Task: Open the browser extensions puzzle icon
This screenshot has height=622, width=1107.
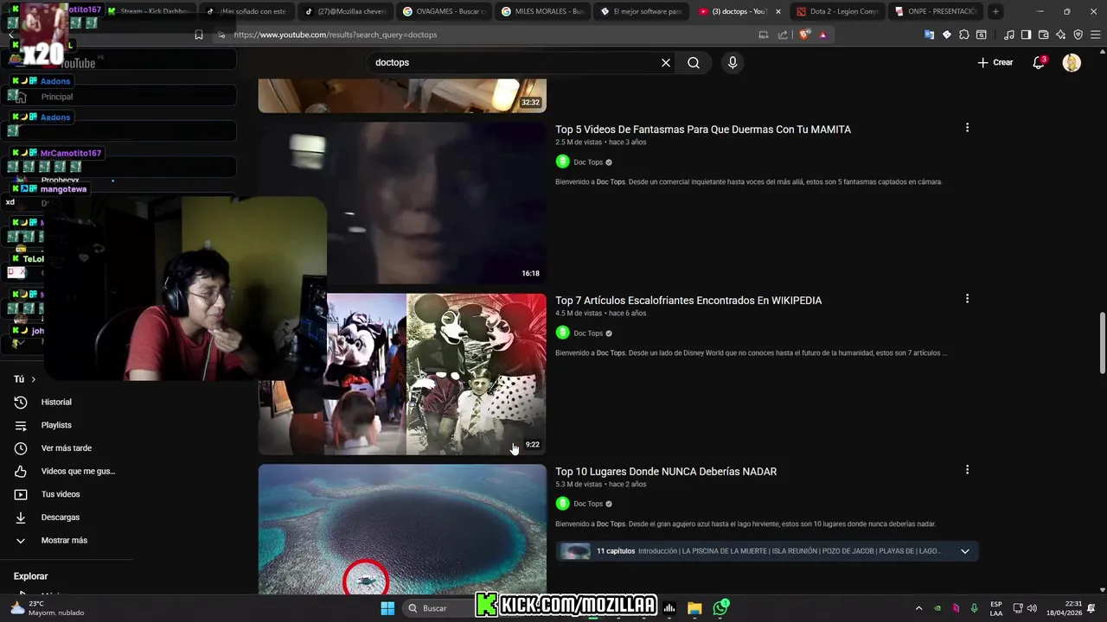Action: pos(964,35)
